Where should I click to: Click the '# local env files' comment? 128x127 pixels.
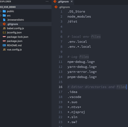click(84, 37)
